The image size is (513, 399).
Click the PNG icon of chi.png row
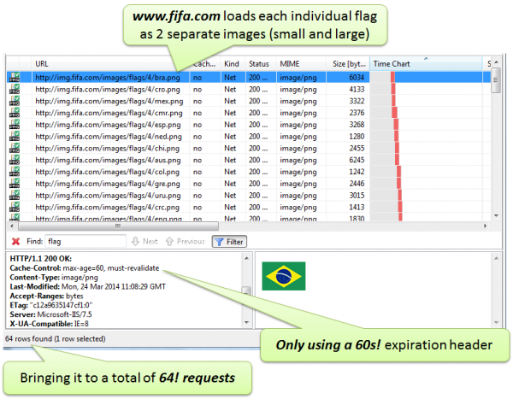(x=15, y=148)
